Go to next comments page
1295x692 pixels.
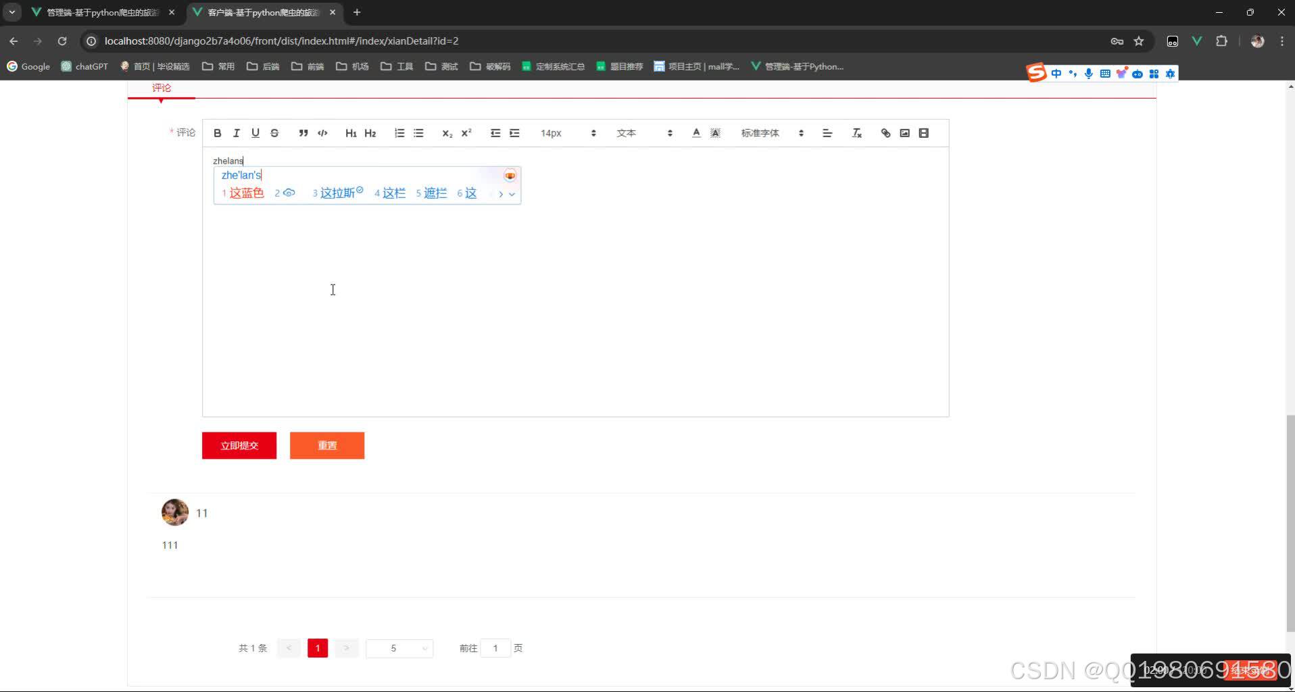[x=346, y=648]
